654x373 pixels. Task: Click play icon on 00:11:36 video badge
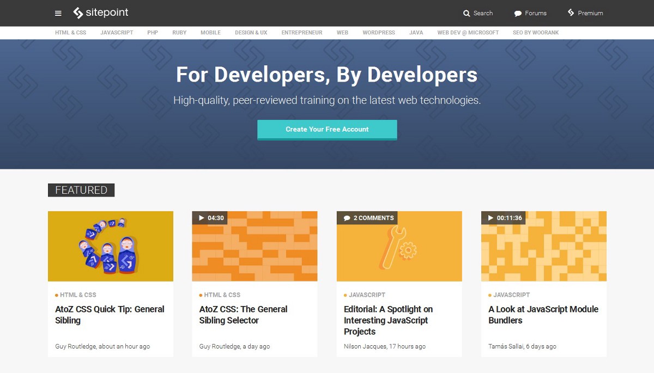point(491,218)
